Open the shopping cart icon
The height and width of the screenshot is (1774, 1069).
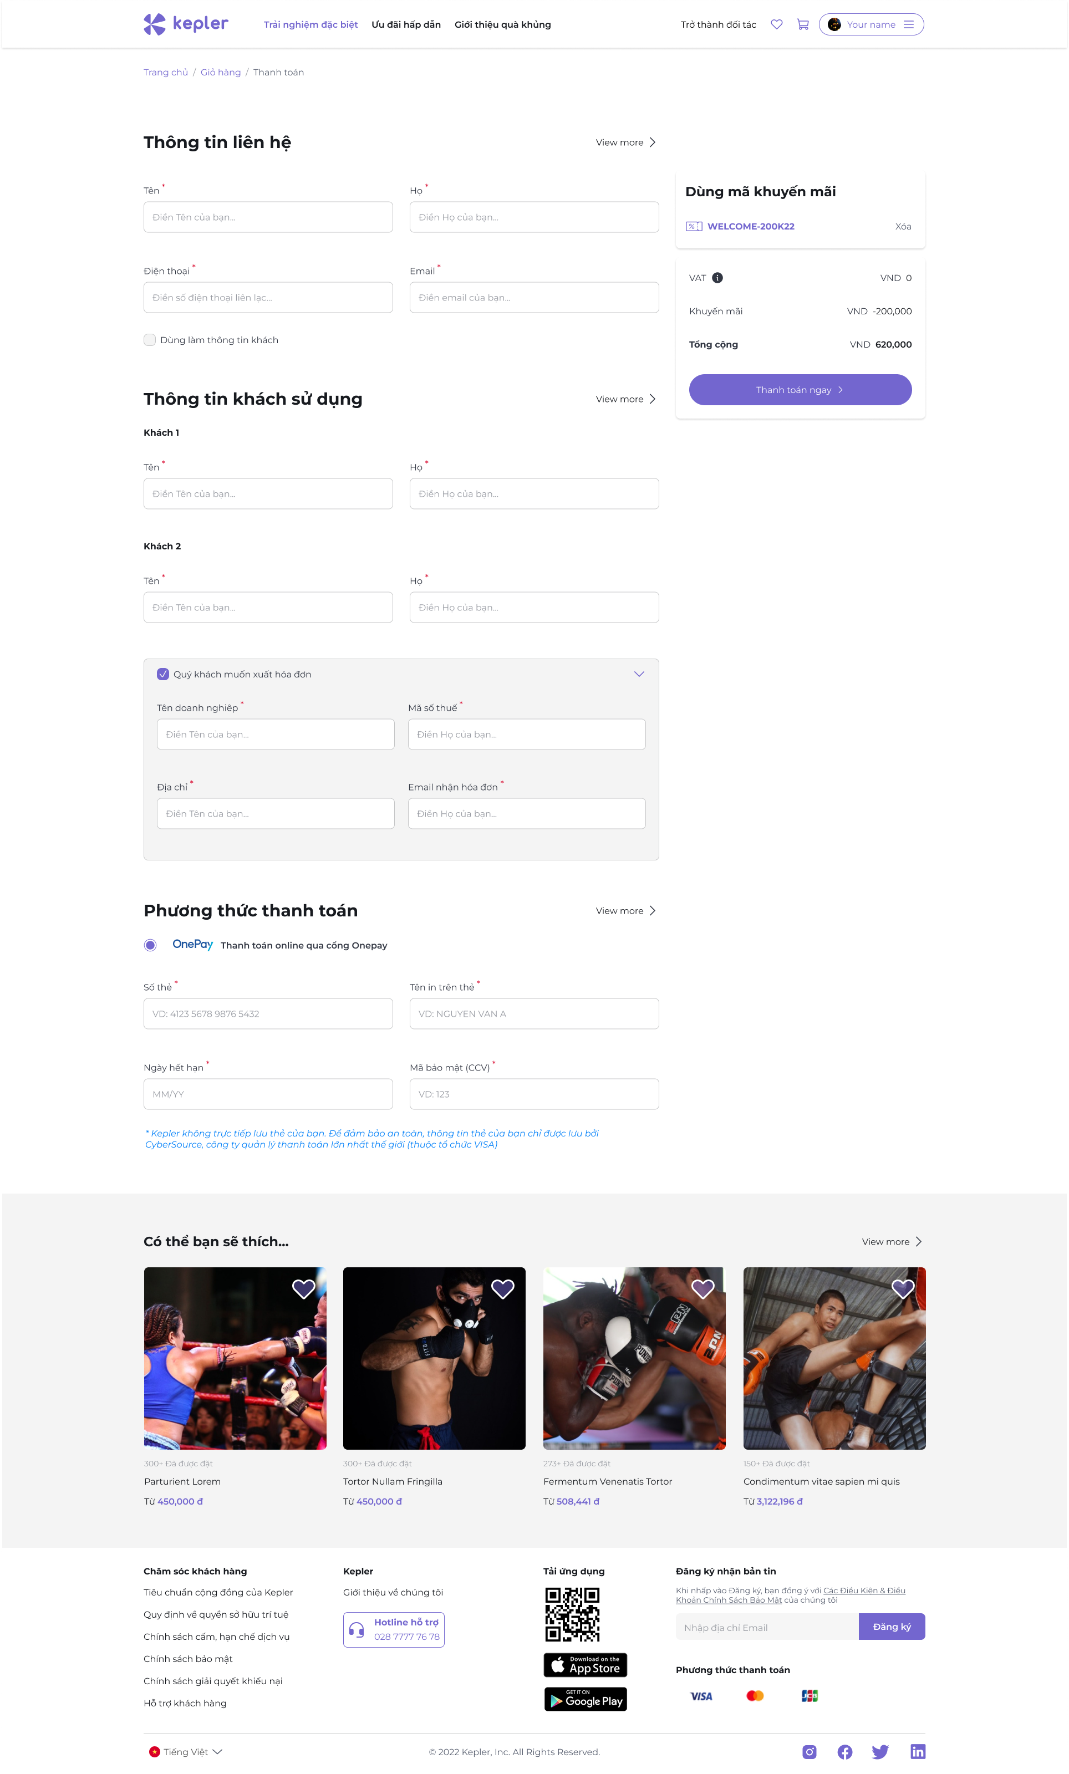pyautogui.click(x=803, y=24)
